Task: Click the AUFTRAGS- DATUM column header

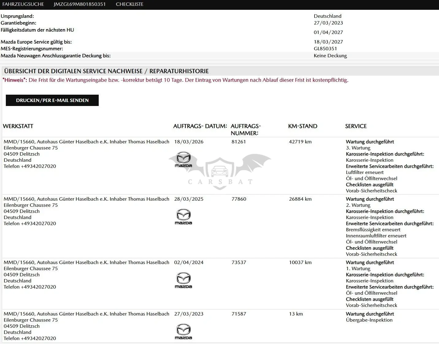Action: (200, 126)
